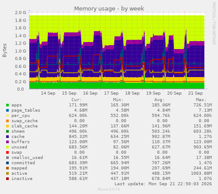Click the 'active' legend label
This screenshot has width=218, height=194.
coord(19,173)
